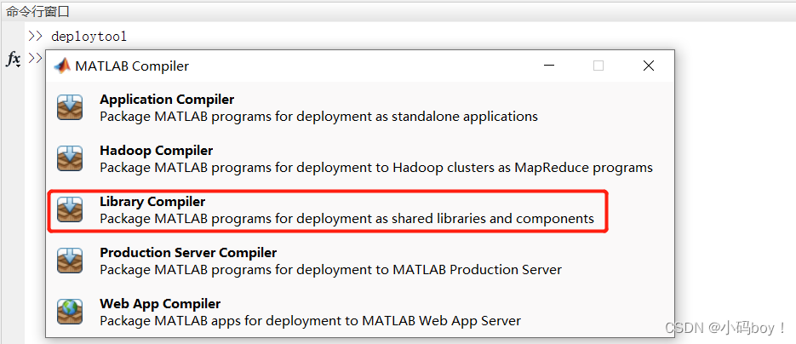Viewport: 796px width, 344px height.
Task: Minimize the MATLAB Compiler dialog
Action: click(547, 66)
